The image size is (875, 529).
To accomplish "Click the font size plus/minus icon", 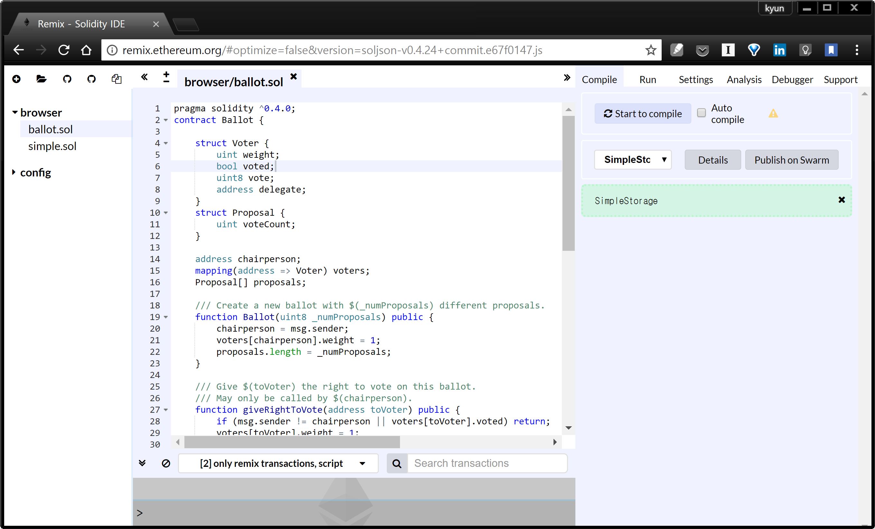I will pos(166,77).
